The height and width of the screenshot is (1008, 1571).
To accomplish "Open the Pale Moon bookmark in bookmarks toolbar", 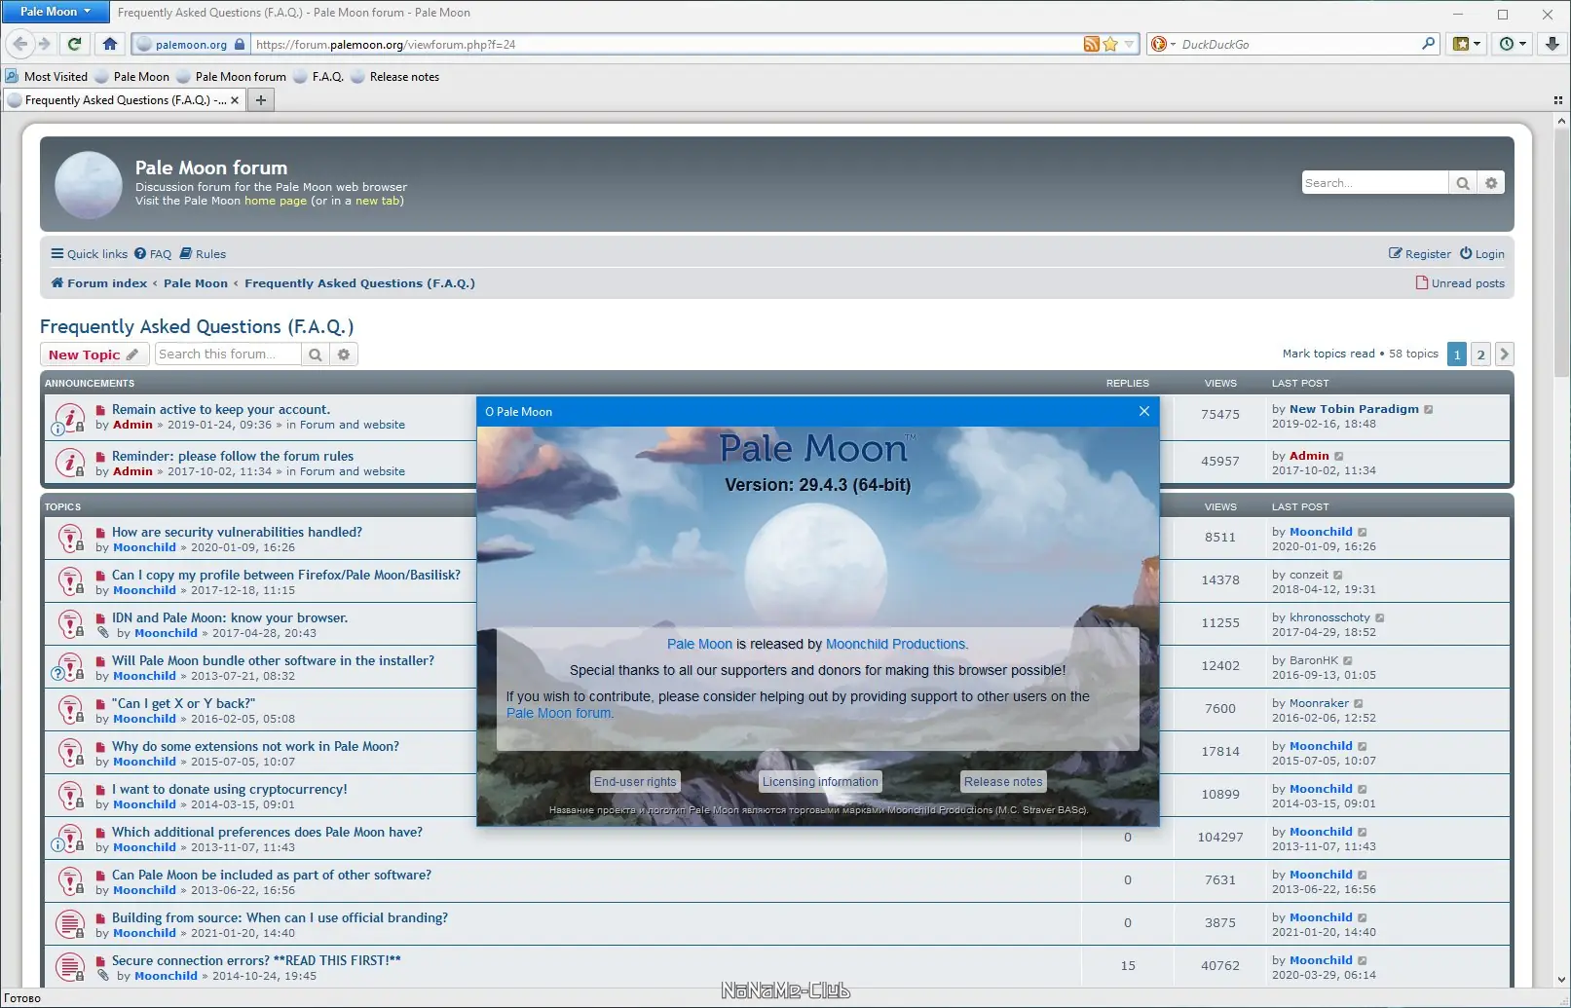I will [x=131, y=77].
